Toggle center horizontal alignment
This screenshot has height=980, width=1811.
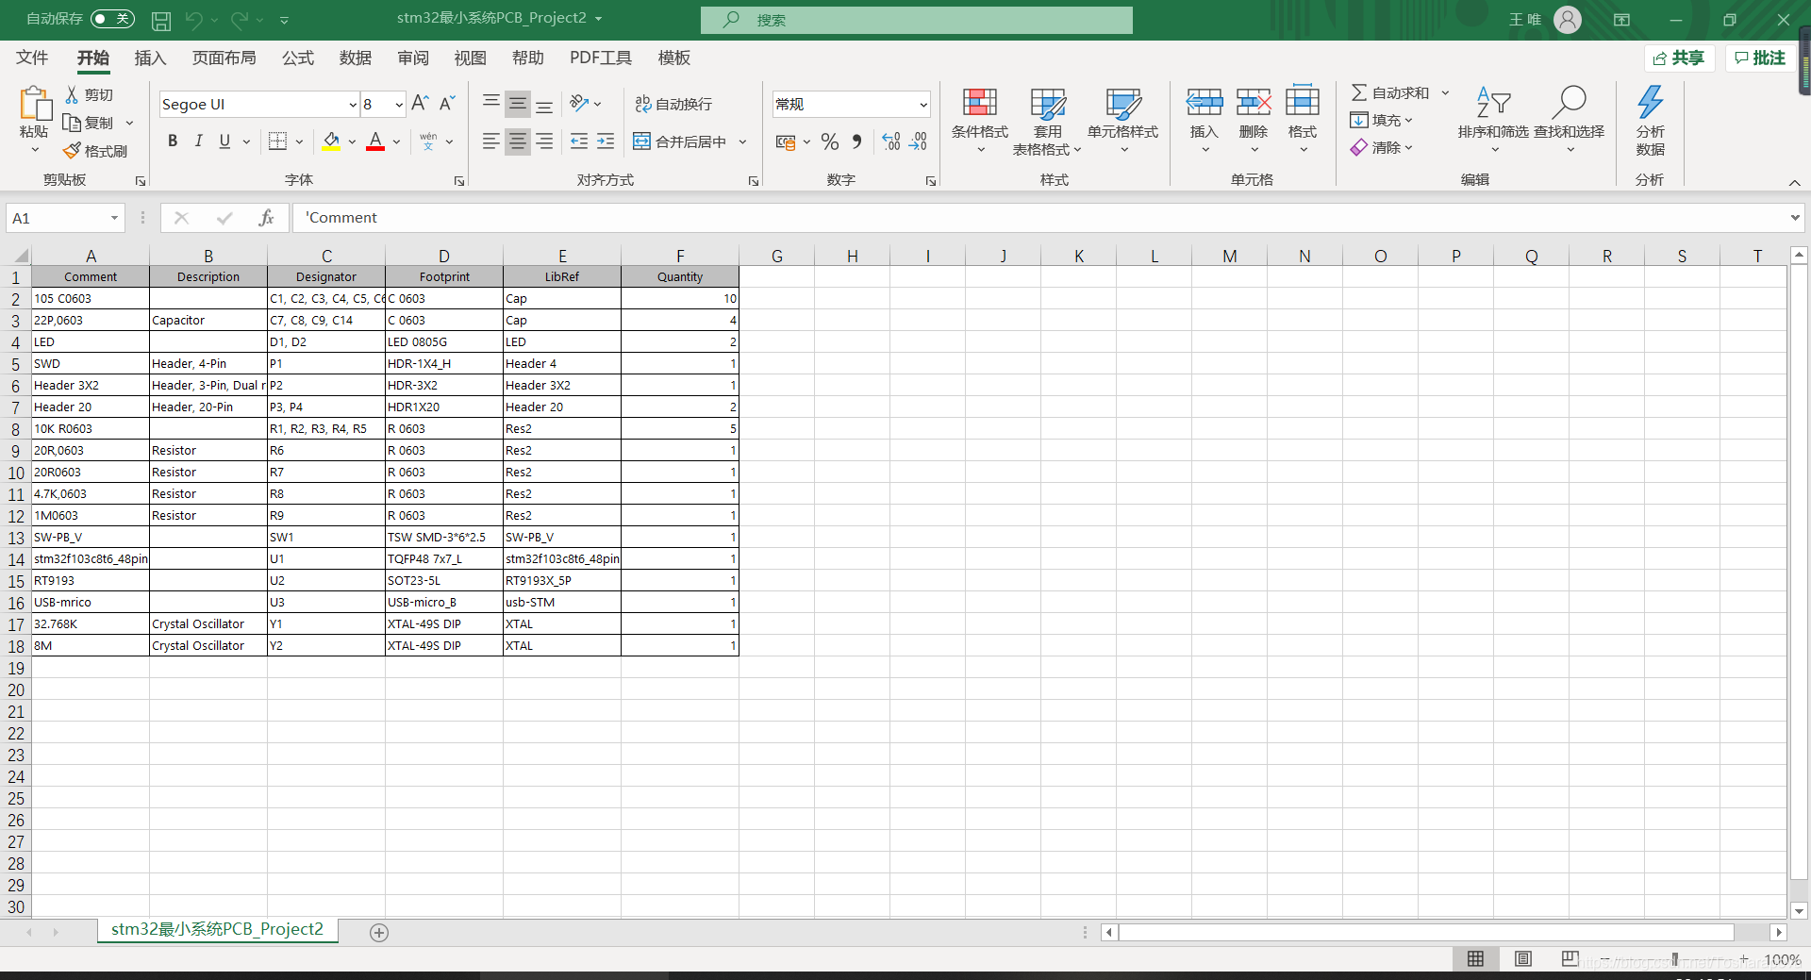[518, 141]
